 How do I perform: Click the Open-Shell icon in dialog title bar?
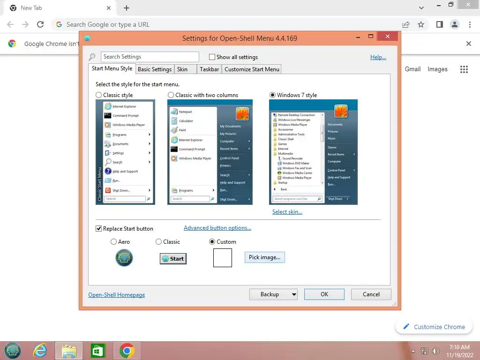pyautogui.click(x=87, y=38)
